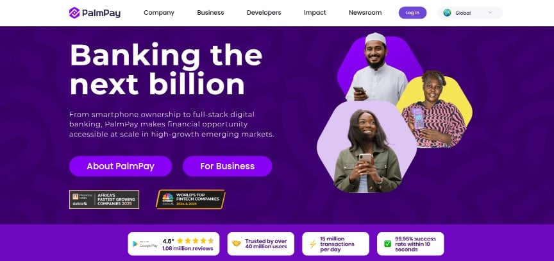This screenshot has height=261, width=554.
Task: Click the 1.08 million reviews link
Action: point(188,248)
